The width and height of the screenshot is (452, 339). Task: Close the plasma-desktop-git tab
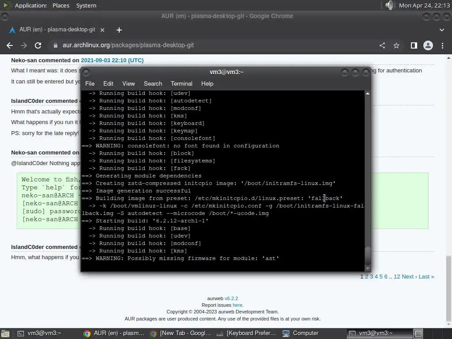pos(102,30)
